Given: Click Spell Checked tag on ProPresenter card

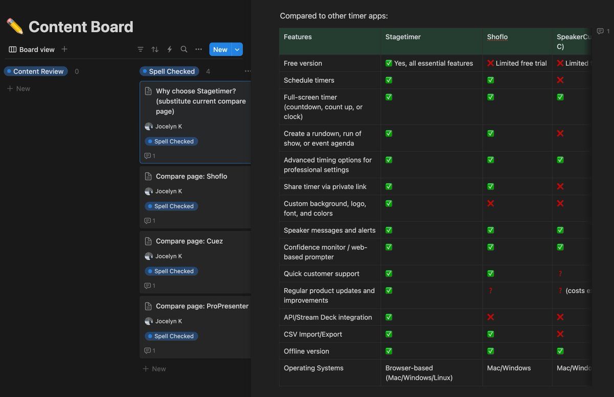Looking at the screenshot, I should (x=171, y=336).
